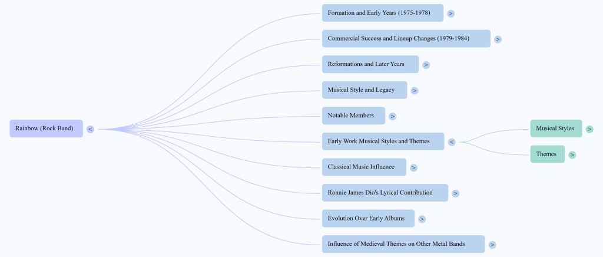Select the Rainbow (Rock Band) root box
The width and height of the screenshot is (603, 257).
tap(46, 128)
